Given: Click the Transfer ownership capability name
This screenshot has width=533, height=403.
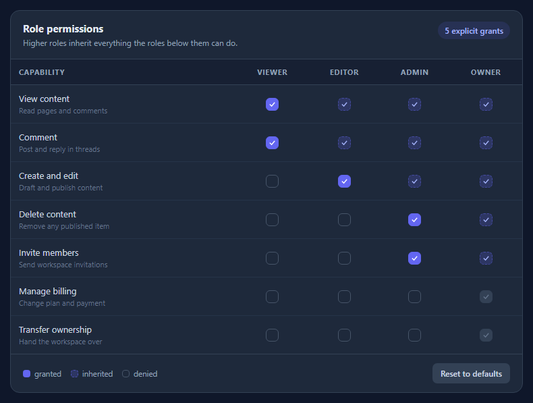Looking at the screenshot, I should [x=55, y=330].
